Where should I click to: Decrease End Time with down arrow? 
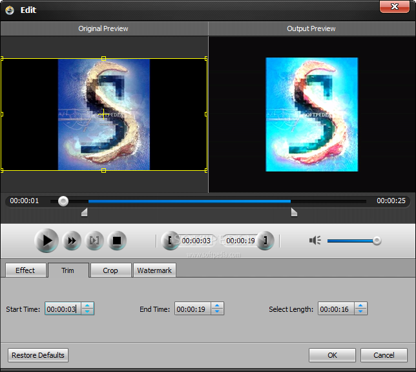(217, 312)
